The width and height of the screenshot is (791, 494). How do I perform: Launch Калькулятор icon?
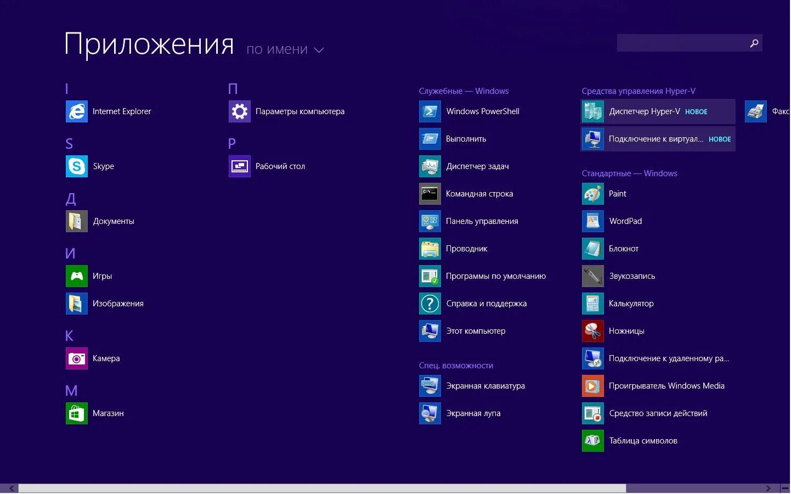click(593, 304)
